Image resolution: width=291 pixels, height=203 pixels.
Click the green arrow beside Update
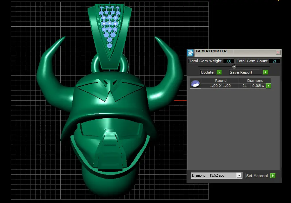(x=219, y=72)
